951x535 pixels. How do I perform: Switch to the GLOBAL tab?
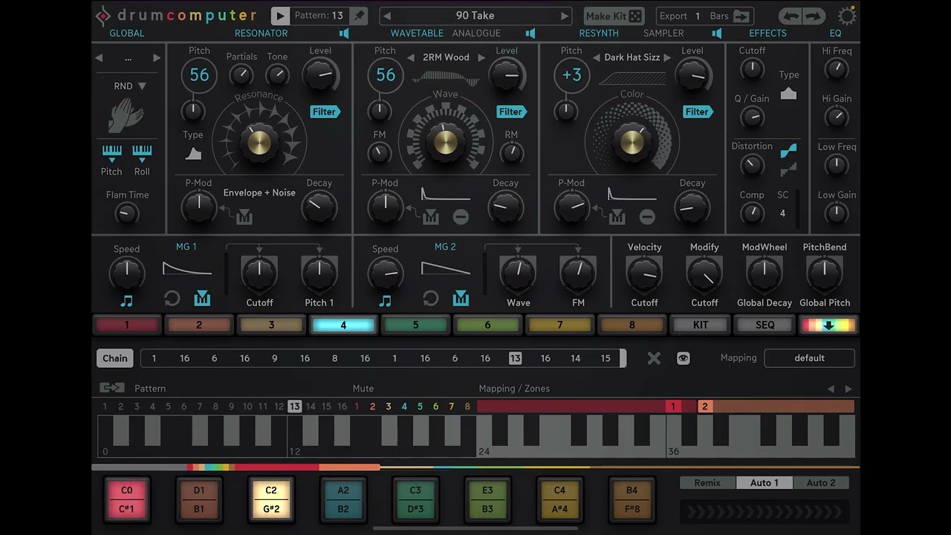click(126, 33)
